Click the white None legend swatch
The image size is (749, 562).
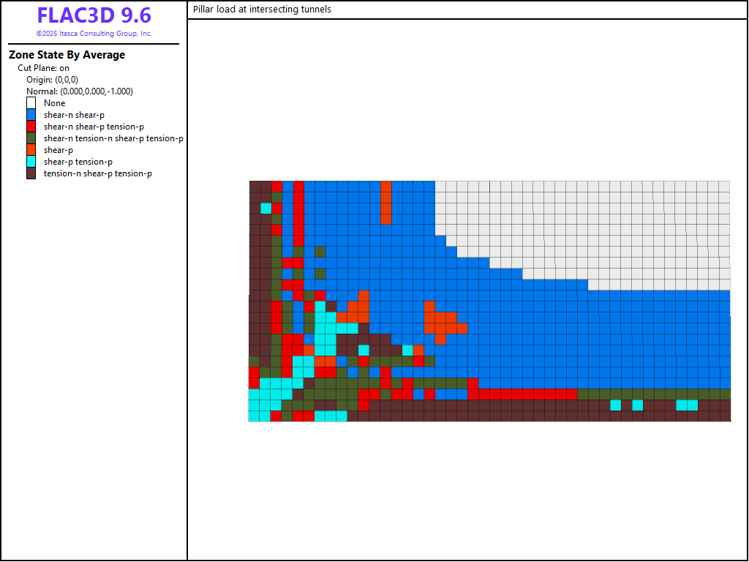[x=31, y=103]
